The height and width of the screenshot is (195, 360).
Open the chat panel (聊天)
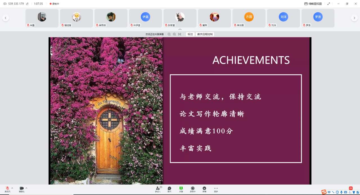point(169,189)
